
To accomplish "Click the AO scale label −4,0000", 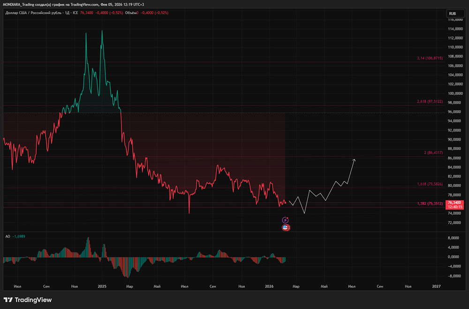I will pos(454,266).
